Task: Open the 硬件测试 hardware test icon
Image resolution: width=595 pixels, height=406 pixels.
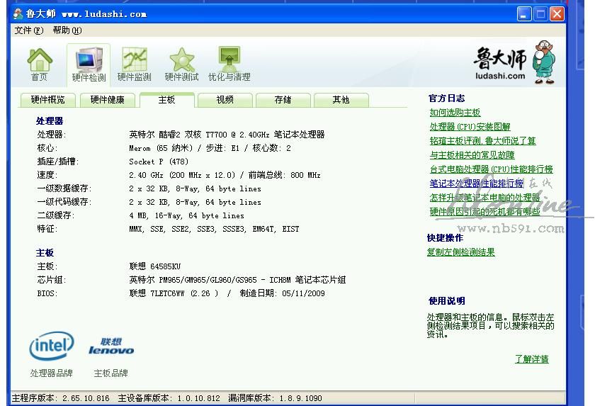Action: point(182,64)
